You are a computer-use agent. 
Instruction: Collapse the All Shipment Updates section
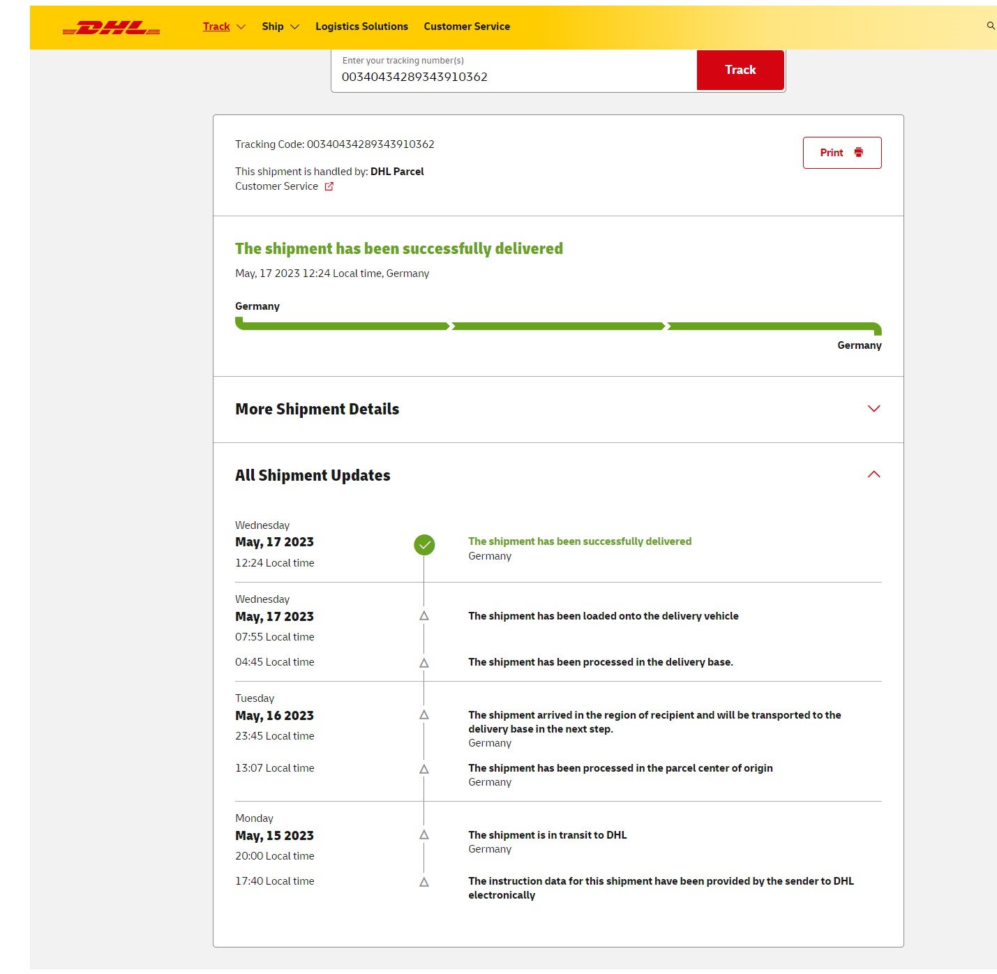(x=874, y=474)
